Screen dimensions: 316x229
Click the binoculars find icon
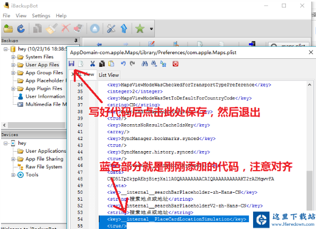tap(144, 64)
